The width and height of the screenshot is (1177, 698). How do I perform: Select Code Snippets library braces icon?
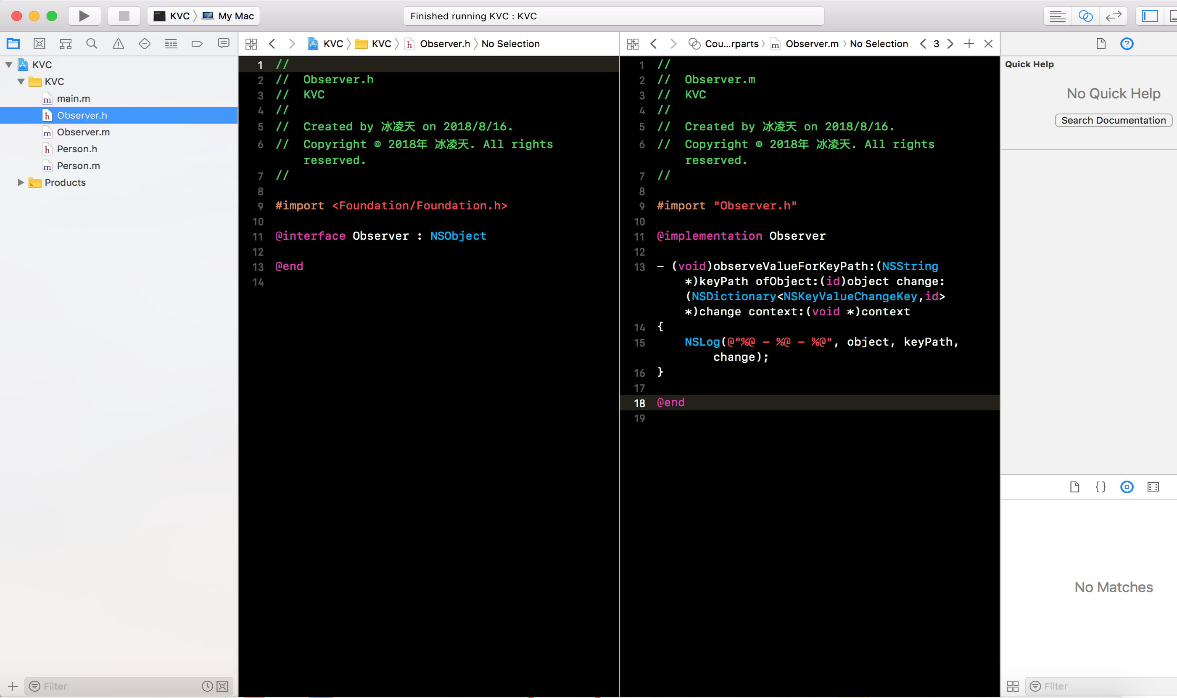[x=1100, y=487]
